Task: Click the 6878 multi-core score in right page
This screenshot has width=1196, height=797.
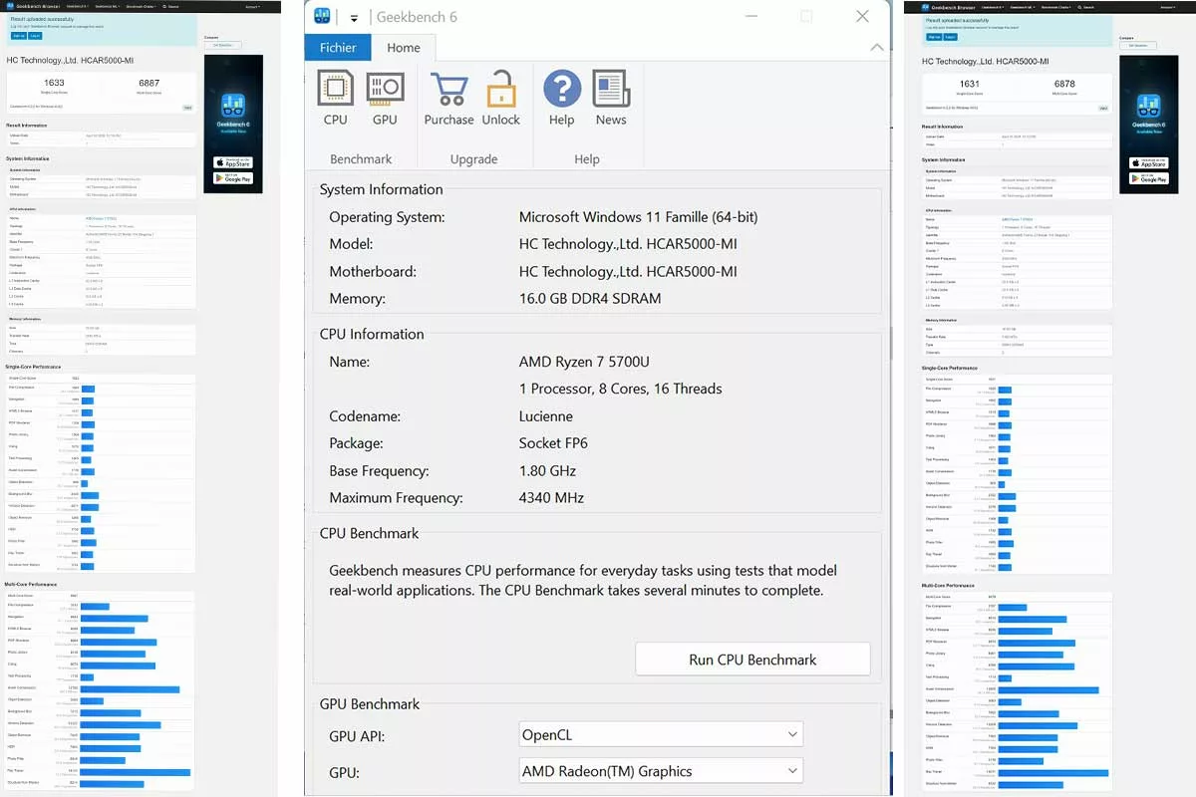Action: coord(1064,84)
